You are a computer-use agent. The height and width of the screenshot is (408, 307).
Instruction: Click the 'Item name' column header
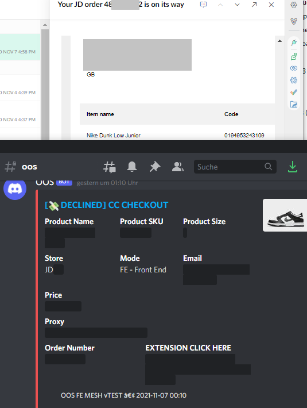pos(100,114)
